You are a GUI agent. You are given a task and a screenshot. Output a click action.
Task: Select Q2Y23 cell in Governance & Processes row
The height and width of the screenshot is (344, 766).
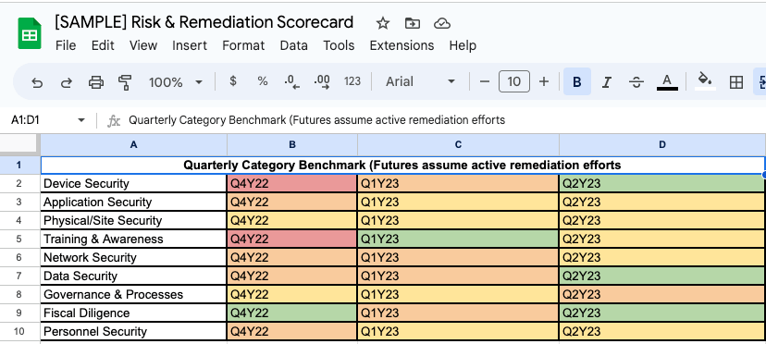coord(662,295)
